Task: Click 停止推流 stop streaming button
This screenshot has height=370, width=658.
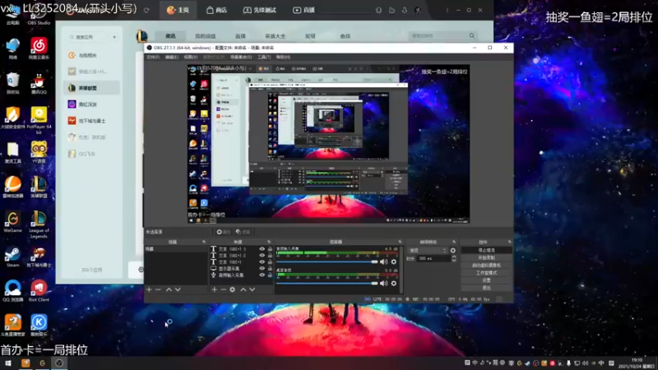Action: (x=486, y=250)
